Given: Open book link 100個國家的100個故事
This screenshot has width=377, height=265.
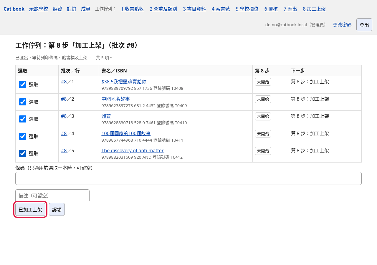Looking at the screenshot, I should point(126,133).
